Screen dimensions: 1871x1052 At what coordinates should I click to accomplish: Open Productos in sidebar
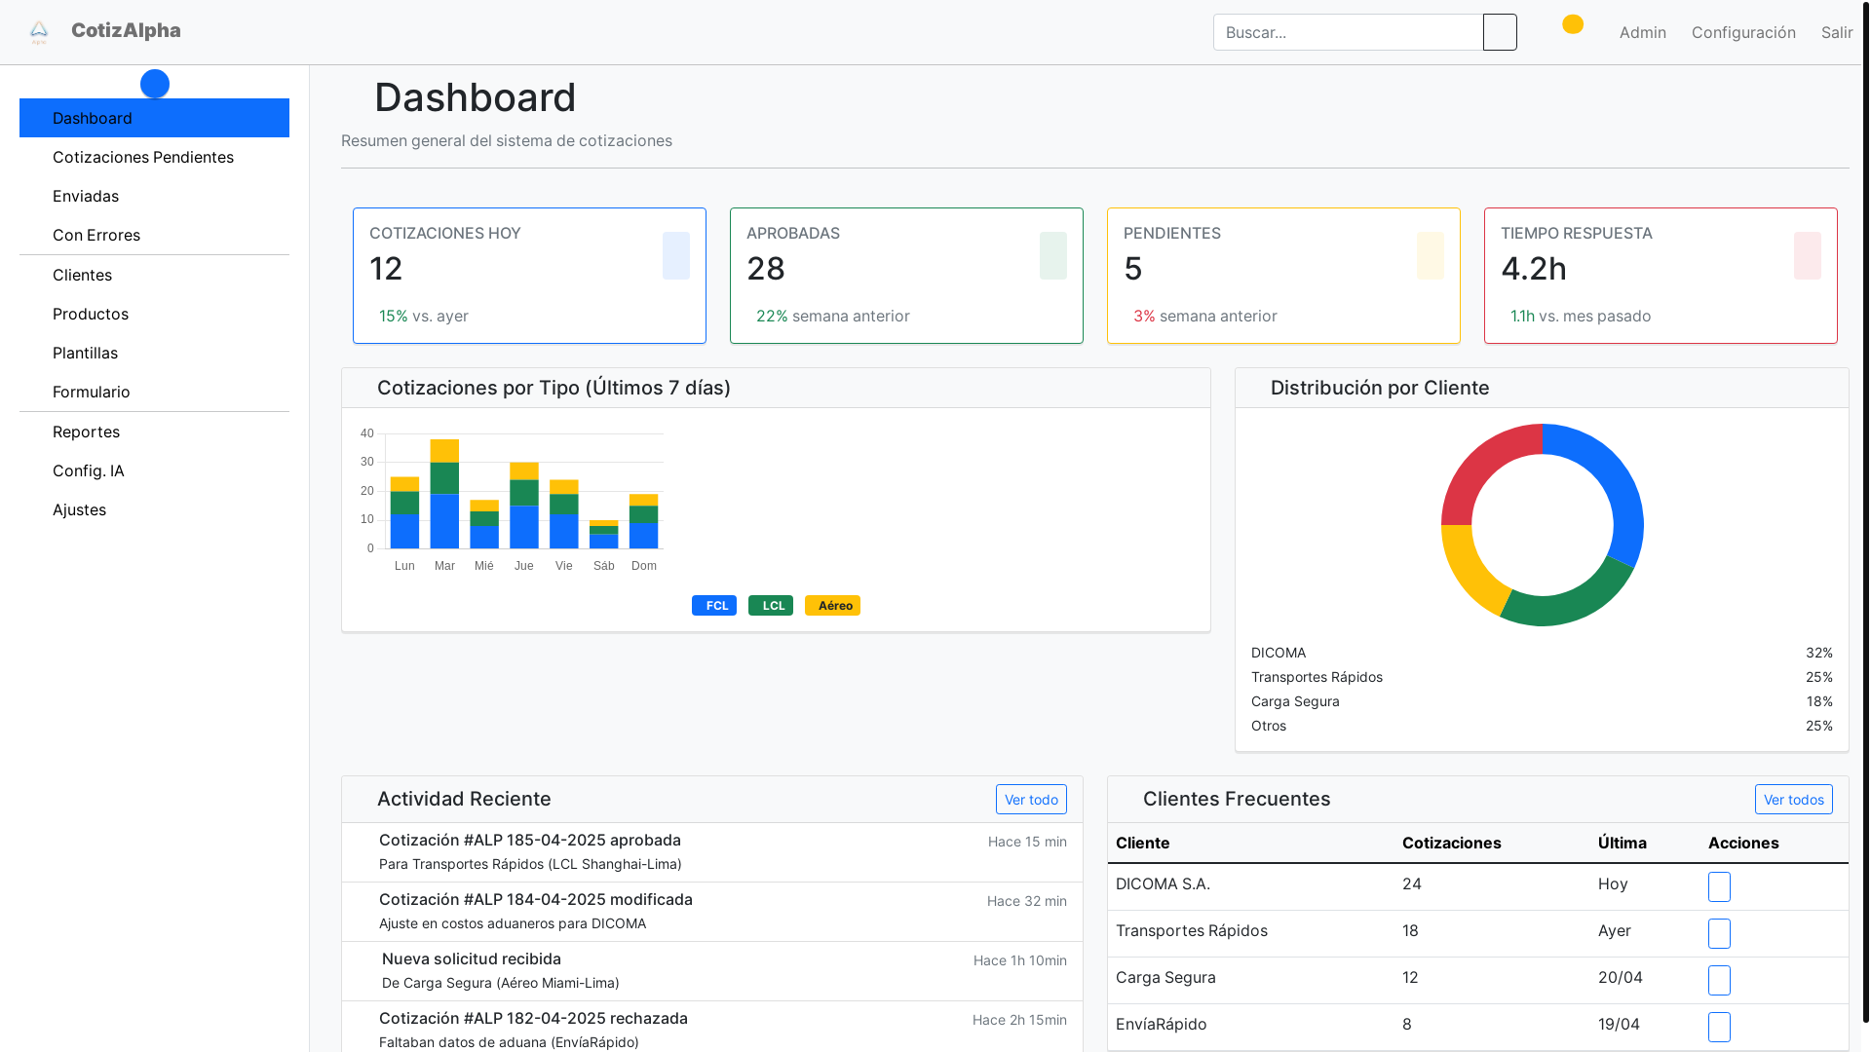click(x=154, y=314)
